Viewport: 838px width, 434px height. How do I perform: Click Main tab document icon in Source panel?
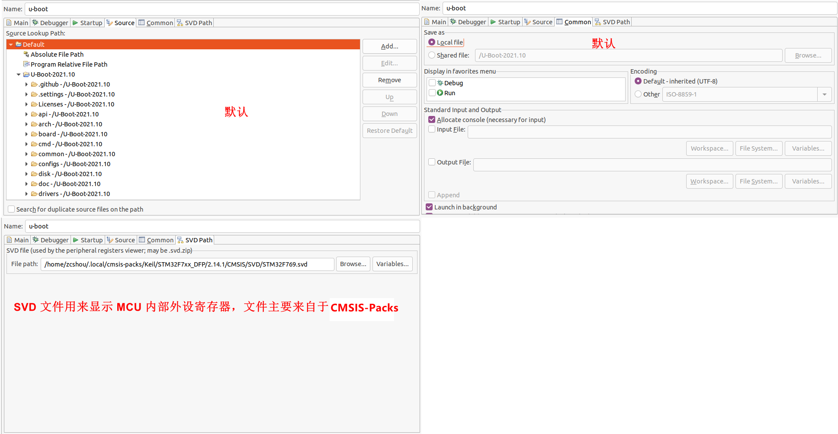(x=9, y=23)
